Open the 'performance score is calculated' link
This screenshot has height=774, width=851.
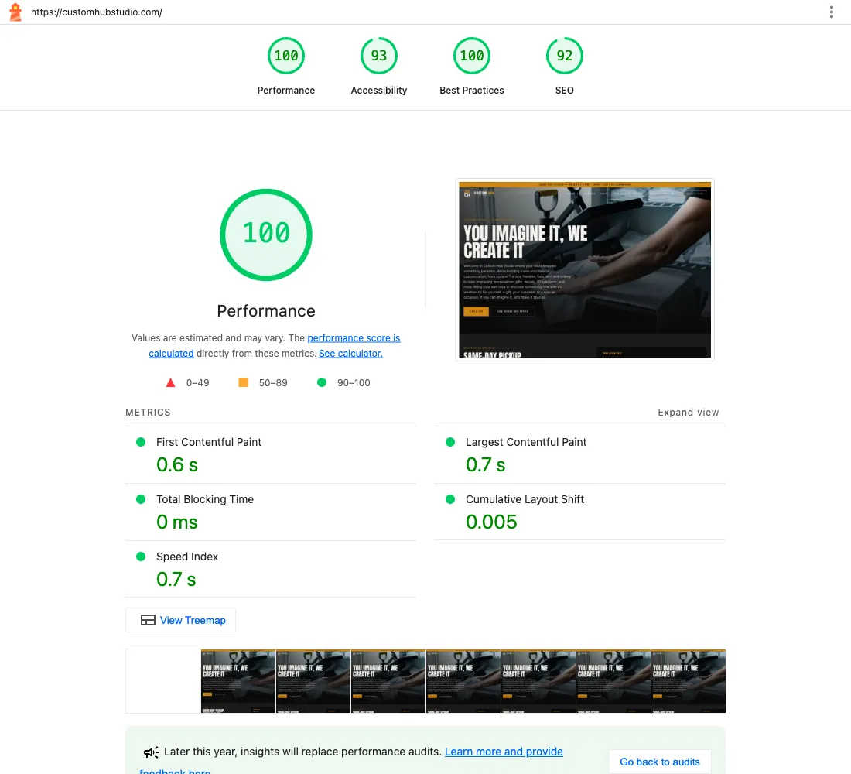(x=354, y=337)
